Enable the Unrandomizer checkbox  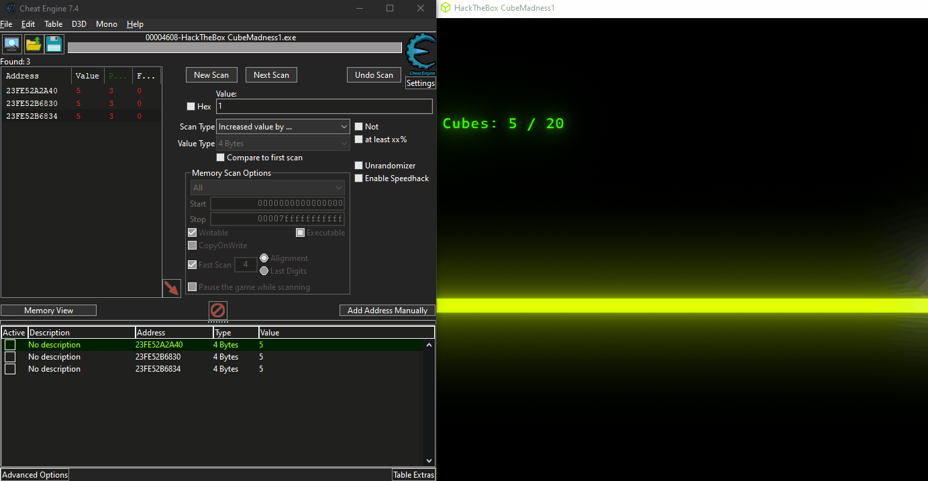point(359,166)
